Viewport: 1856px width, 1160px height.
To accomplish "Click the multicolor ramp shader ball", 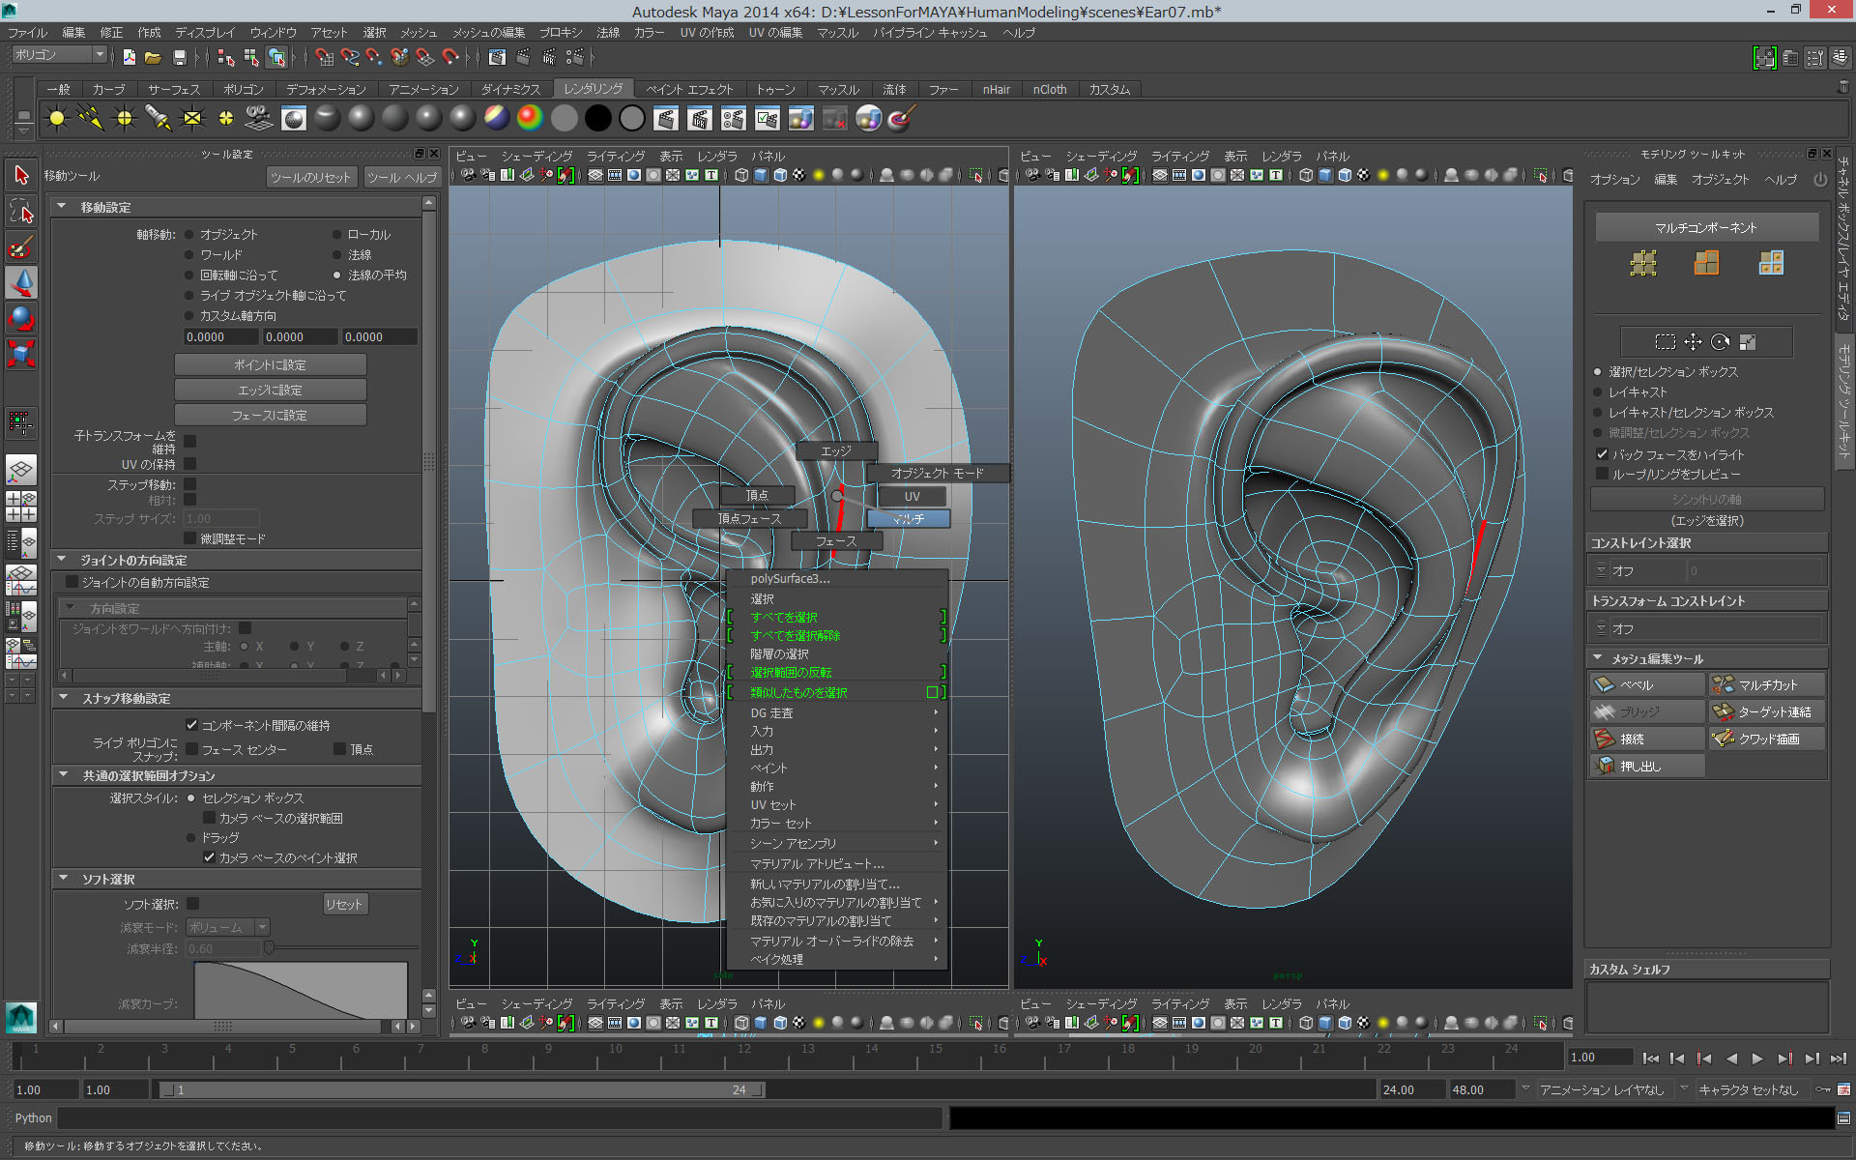I will pyautogui.click(x=530, y=119).
